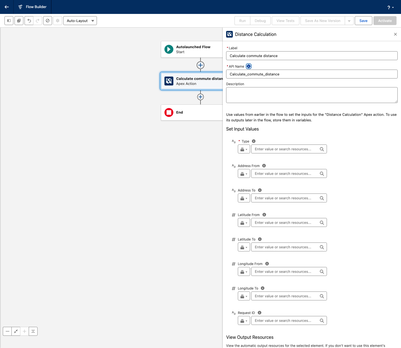Image resolution: width=401 pixels, height=348 pixels.
Task: Click the Latitude To value field
Action: pyautogui.click(x=289, y=247)
